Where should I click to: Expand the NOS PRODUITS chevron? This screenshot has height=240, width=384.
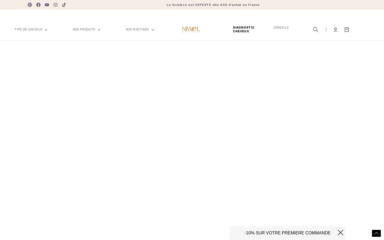tap(99, 30)
